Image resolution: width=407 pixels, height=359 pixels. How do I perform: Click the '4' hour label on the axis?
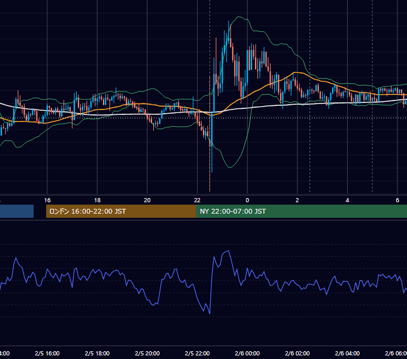347,200
